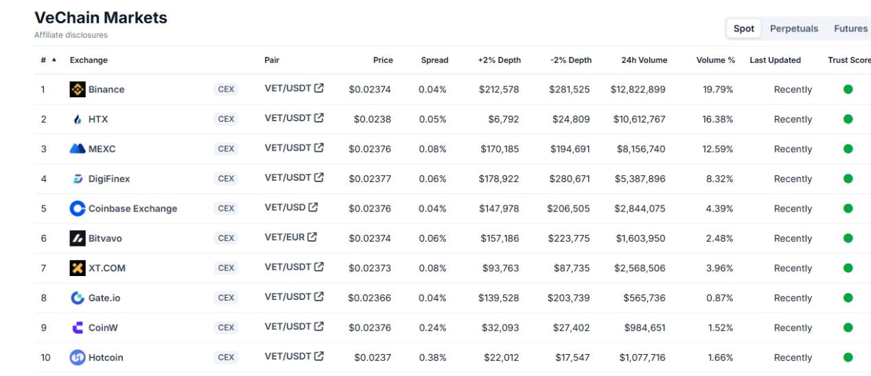Open the Affiliate disclosures link
This screenshot has height=376, width=871.
[x=71, y=35]
